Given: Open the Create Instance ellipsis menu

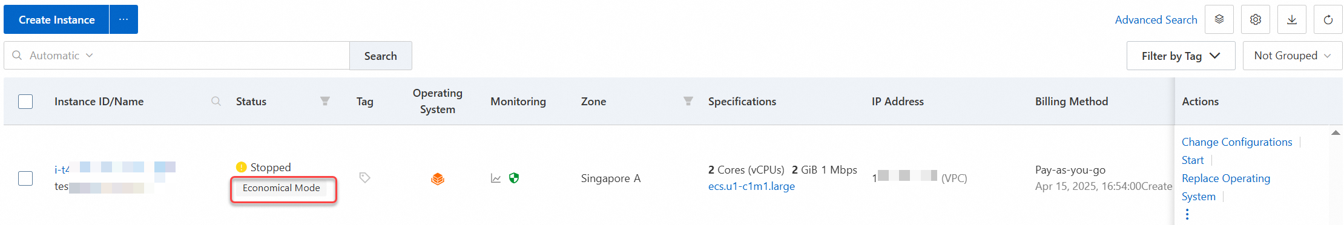Looking at the screenshot, I should coord(124,19).
